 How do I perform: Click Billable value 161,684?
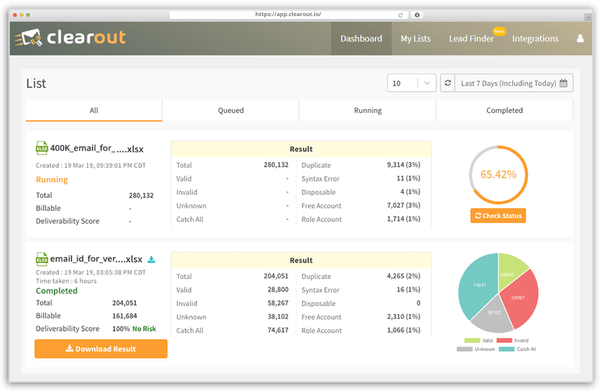pos(124,316)
